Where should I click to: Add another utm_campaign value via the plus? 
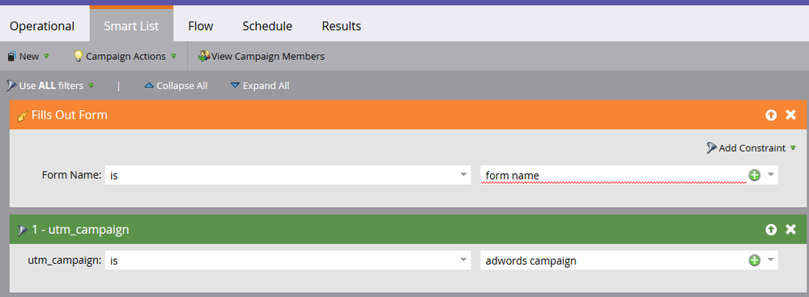(x=754, y=261)
